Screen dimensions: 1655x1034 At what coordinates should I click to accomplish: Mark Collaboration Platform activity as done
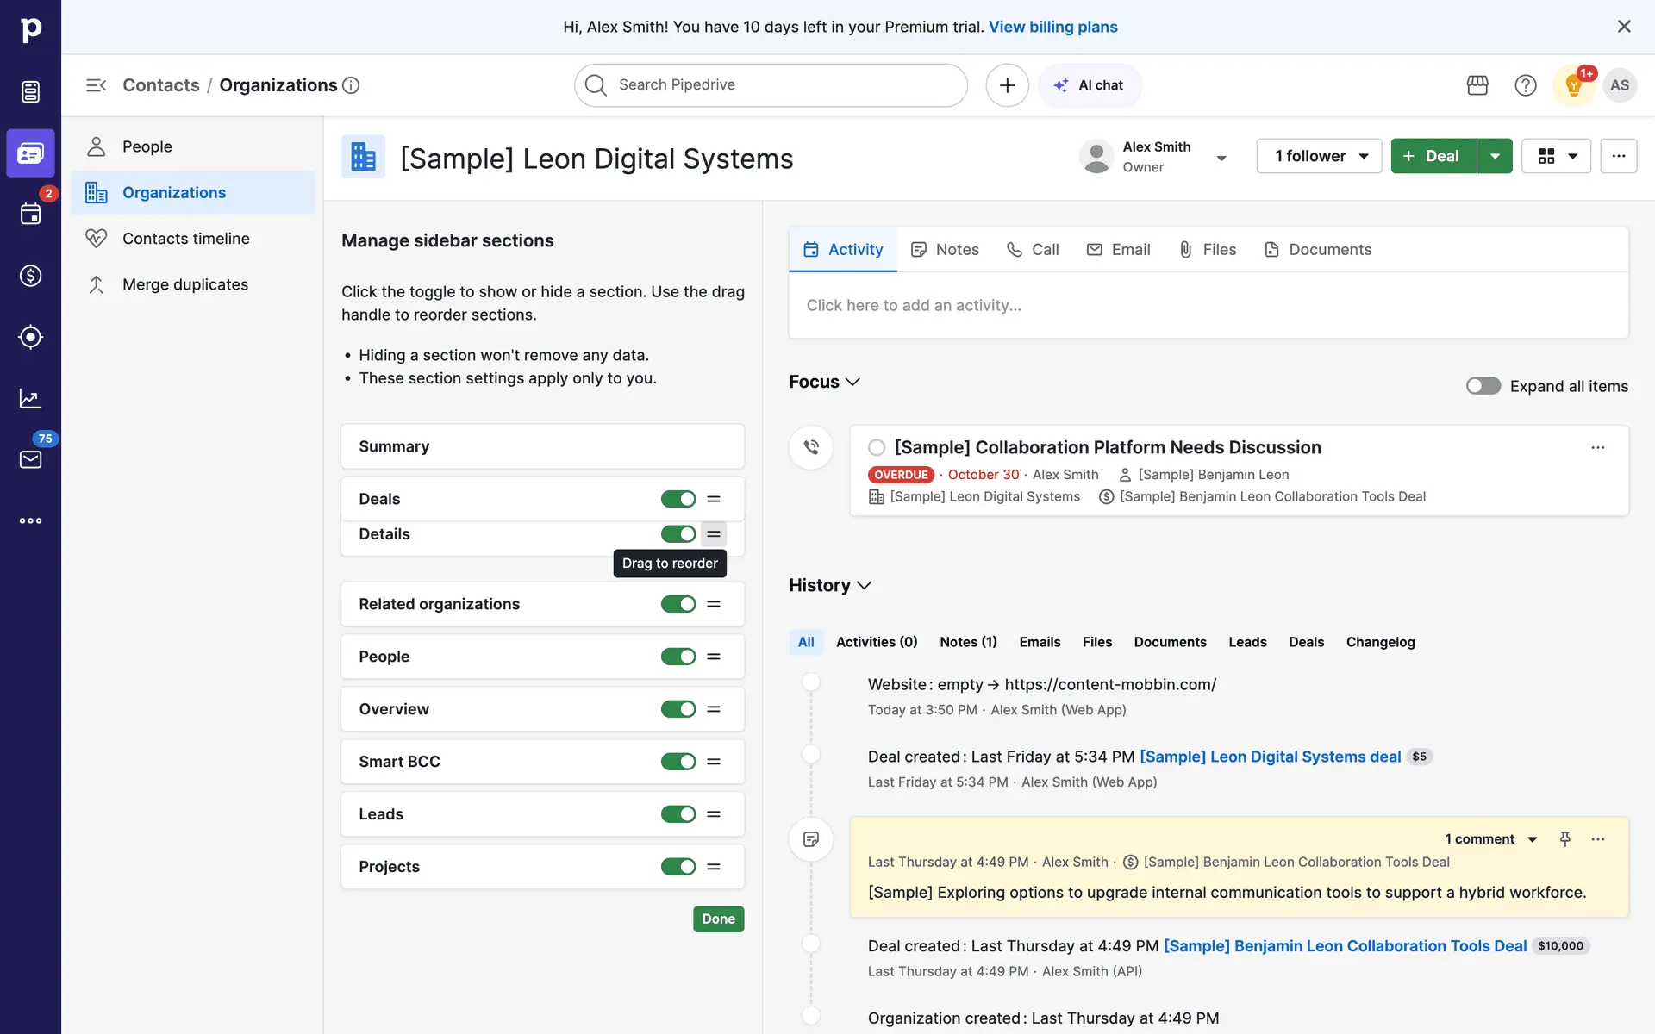click(x=877, y=447)
